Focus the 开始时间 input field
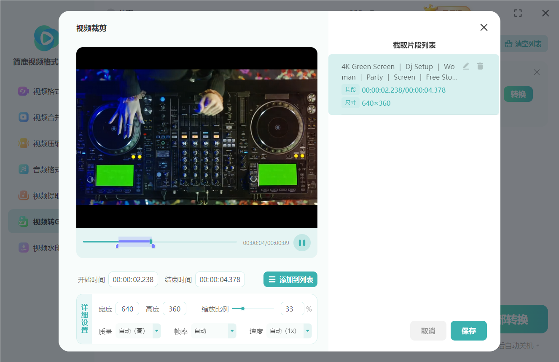 tap(133, 279)
